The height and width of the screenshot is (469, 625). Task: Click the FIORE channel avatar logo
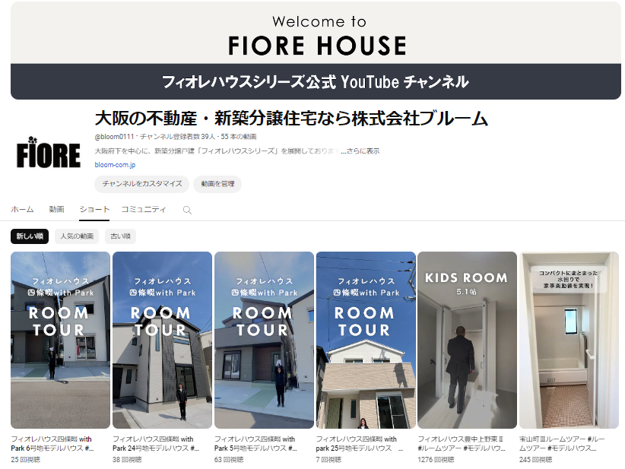click(x=49, y=152)
